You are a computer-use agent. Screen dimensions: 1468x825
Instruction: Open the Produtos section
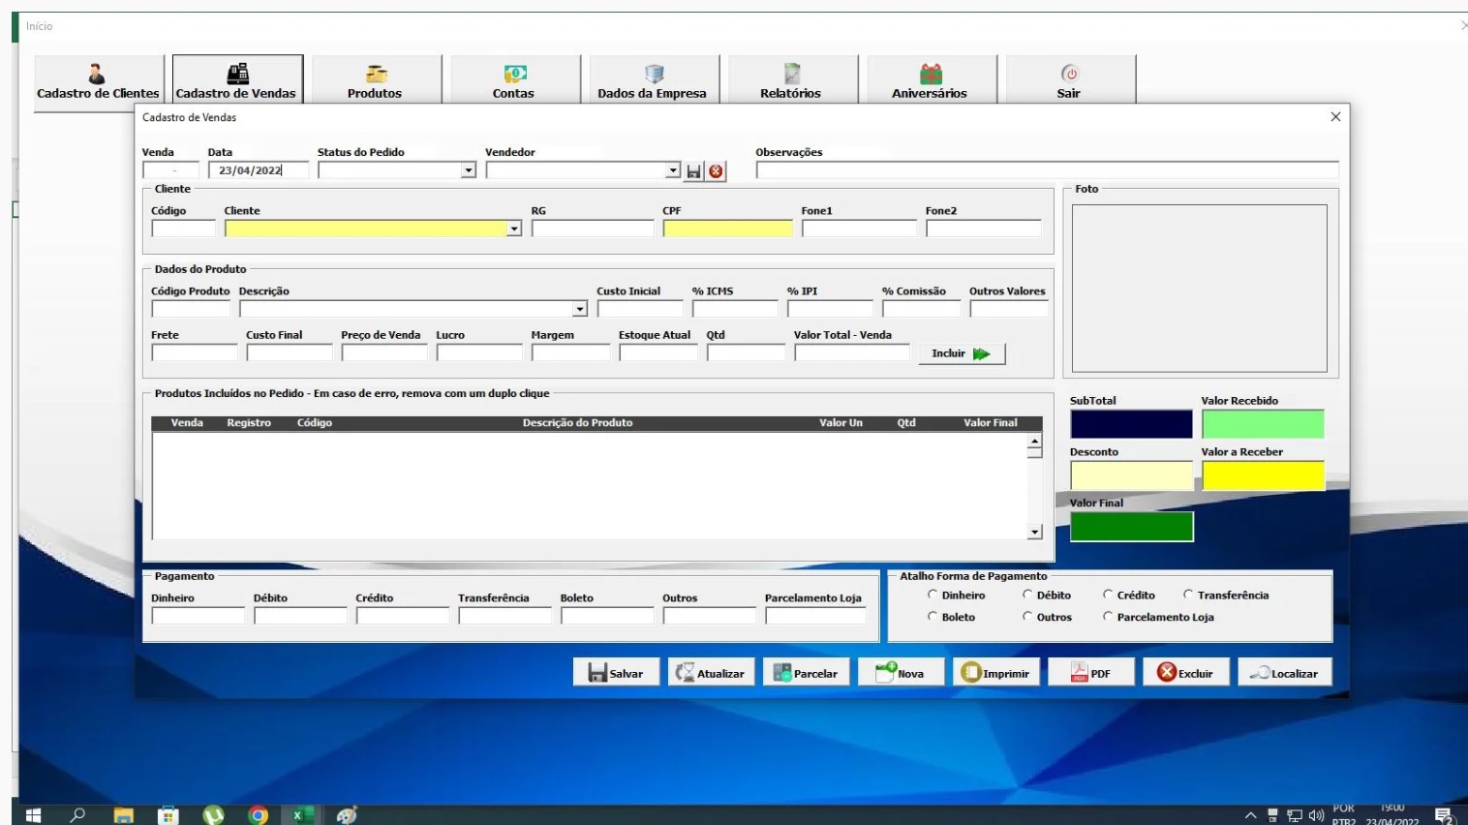pos(376,79)
